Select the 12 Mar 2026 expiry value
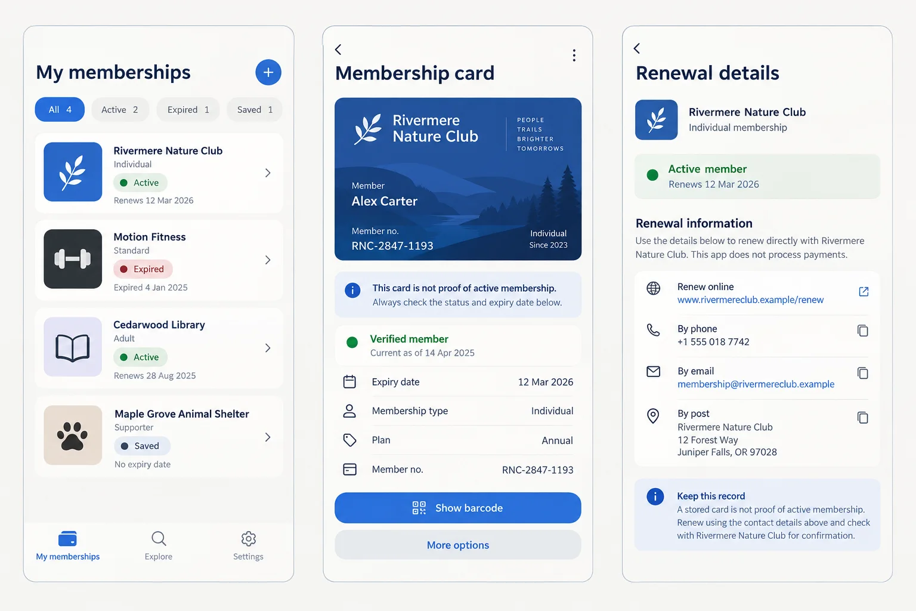This screenshot has height=611, width=916. [x=545, y=382]
